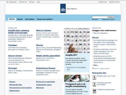This screenshot has height=95, width=126.
Task: Open the Intermediairs tab
Action: coord(30,19)
